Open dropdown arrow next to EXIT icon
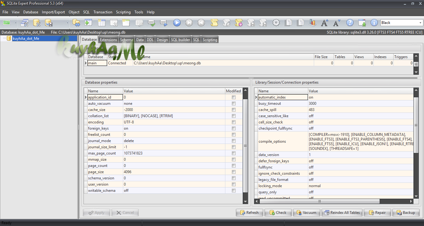This screenshot has width=424, height=226. (x=15, y=23)
